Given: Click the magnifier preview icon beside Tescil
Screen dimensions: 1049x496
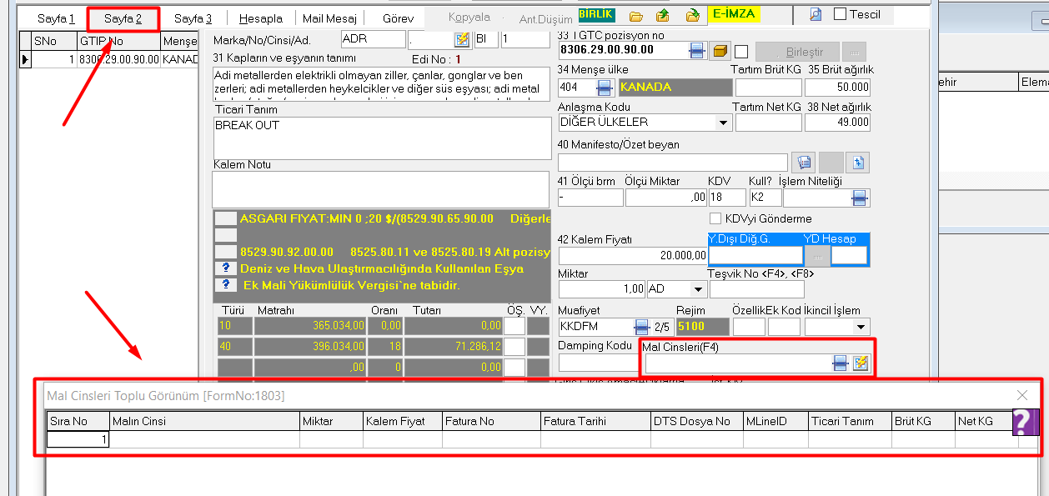Looking at the screenshot, I should [816, 14].
